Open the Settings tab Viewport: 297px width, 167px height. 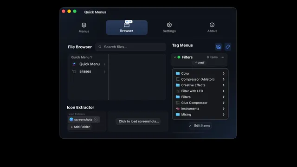pyautogui.click(x=169, y=28)
